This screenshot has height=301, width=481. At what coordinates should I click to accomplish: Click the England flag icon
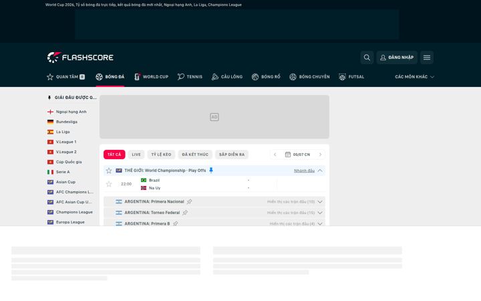(x=50, y=112)
